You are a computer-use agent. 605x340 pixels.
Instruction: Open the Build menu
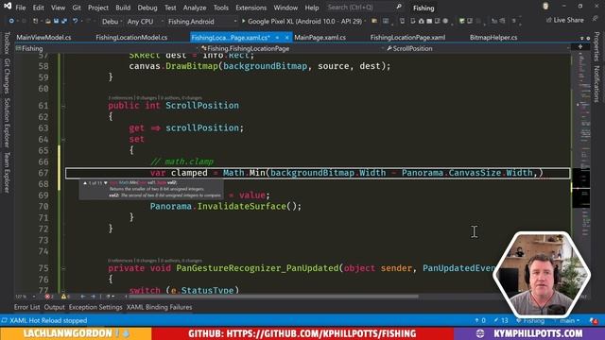123,8
